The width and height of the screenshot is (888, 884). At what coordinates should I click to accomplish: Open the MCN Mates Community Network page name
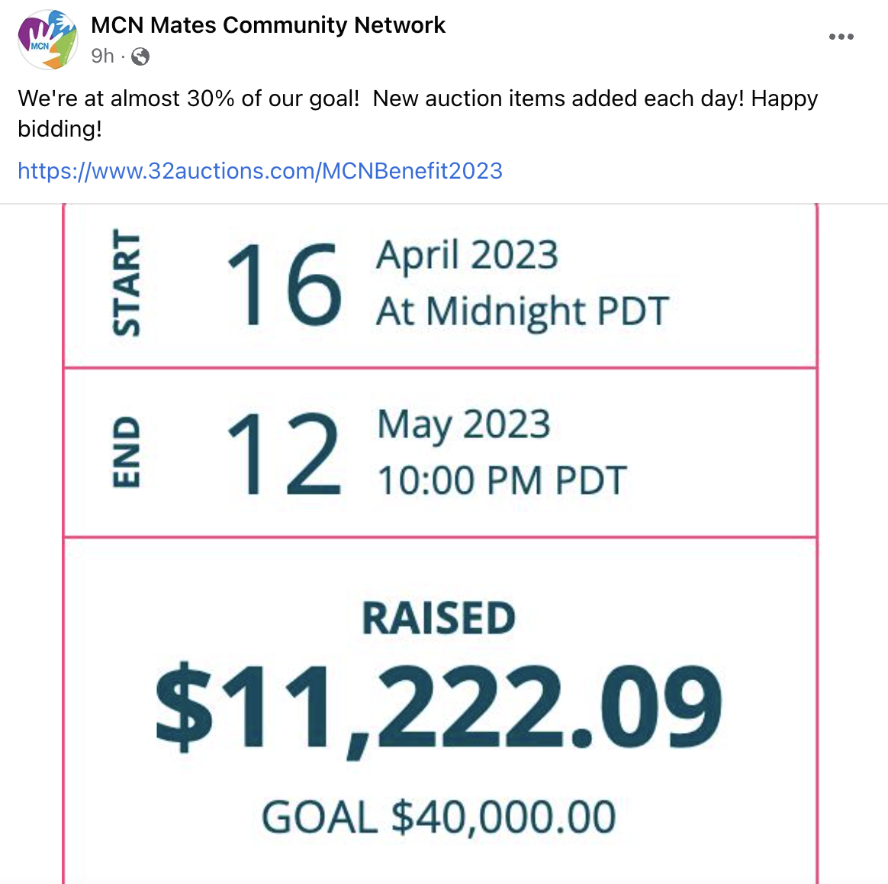[x=268, y=25]
